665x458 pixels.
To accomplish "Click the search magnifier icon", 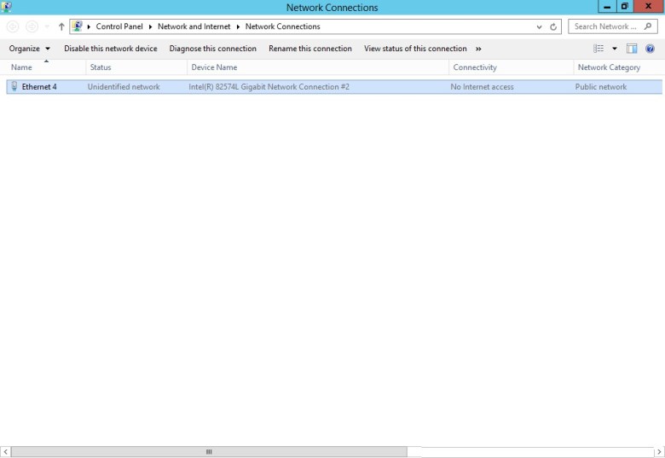I will (x=649, y=26).
